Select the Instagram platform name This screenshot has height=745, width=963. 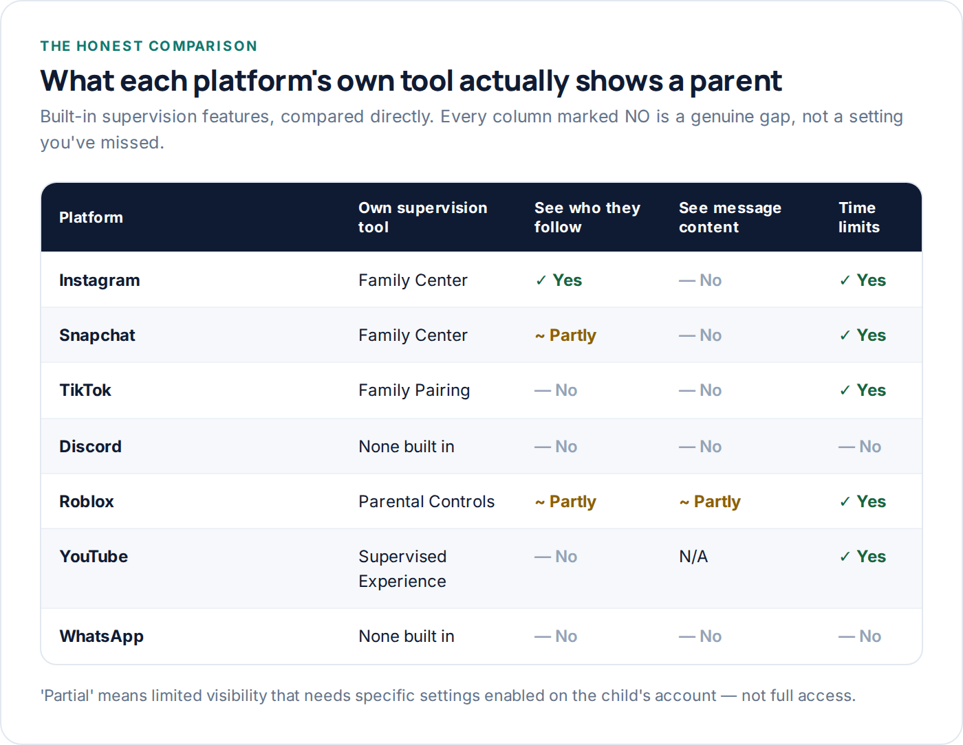pyautogui.click(x=100, y=280)
